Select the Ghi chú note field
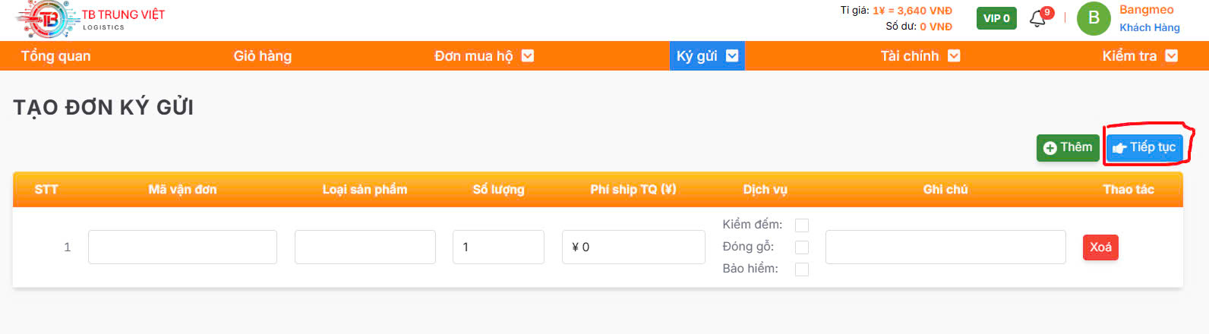Screen dimensions: 1209x334 click(x=945, y=247)
